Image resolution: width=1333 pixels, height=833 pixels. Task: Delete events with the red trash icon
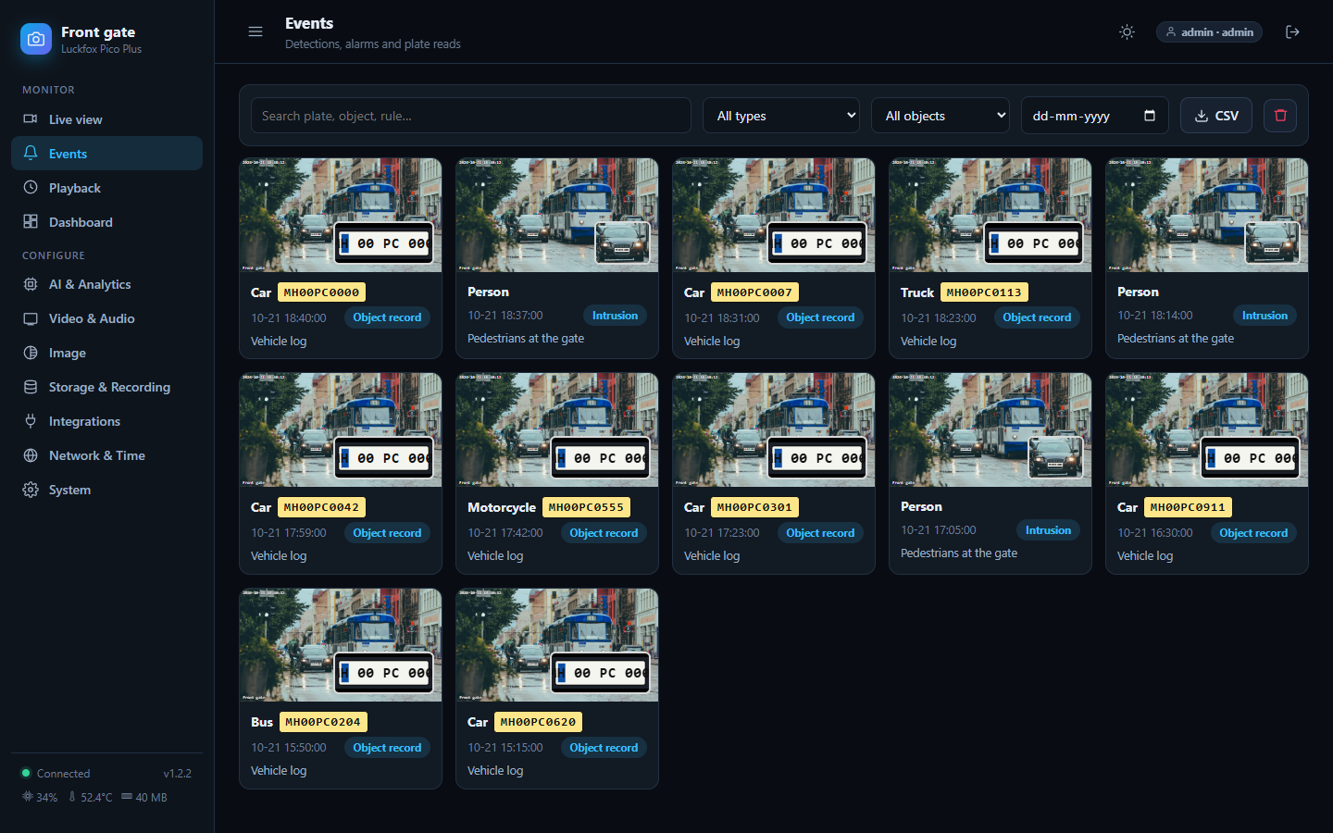(x=1280, y=116)
